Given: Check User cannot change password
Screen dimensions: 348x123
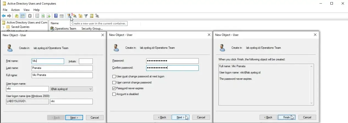Looking at the screenshot, I should point(114,82).
